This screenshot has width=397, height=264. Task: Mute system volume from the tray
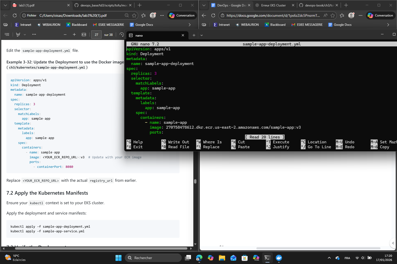363,258
